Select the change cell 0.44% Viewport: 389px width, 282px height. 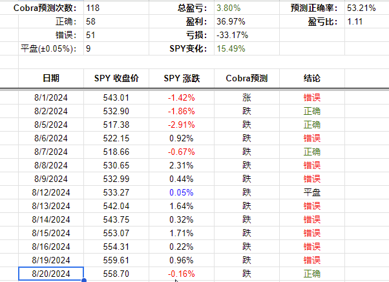[x=182, y=179]
